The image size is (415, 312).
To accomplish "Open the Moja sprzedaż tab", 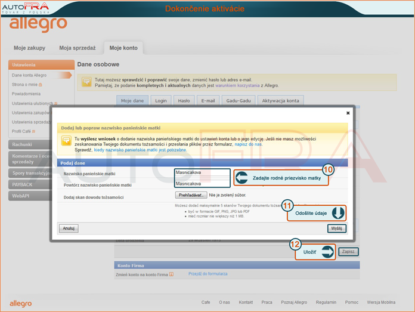I will click(78, 48).
